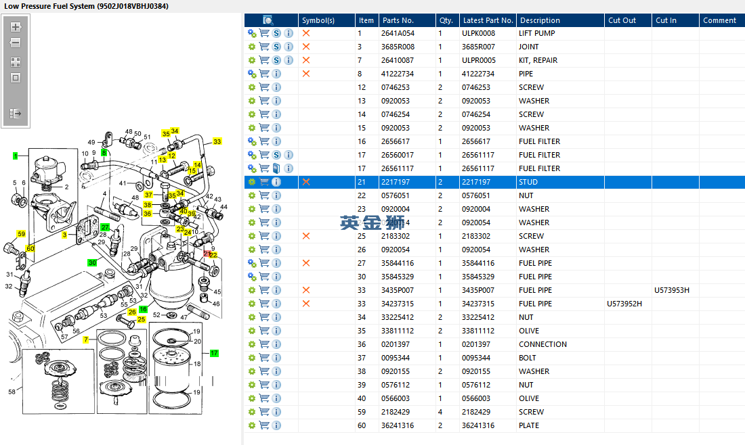Click the gears icon on FUEL FILTER 2656617 row

(x=252, y=141)
